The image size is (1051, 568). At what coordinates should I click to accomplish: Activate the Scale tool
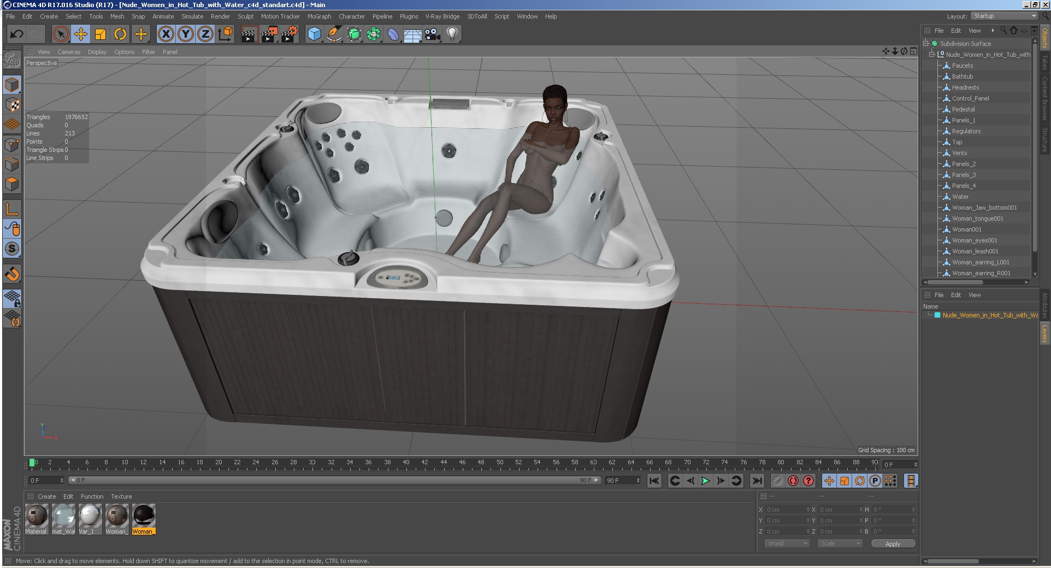(x=101, y=34)
